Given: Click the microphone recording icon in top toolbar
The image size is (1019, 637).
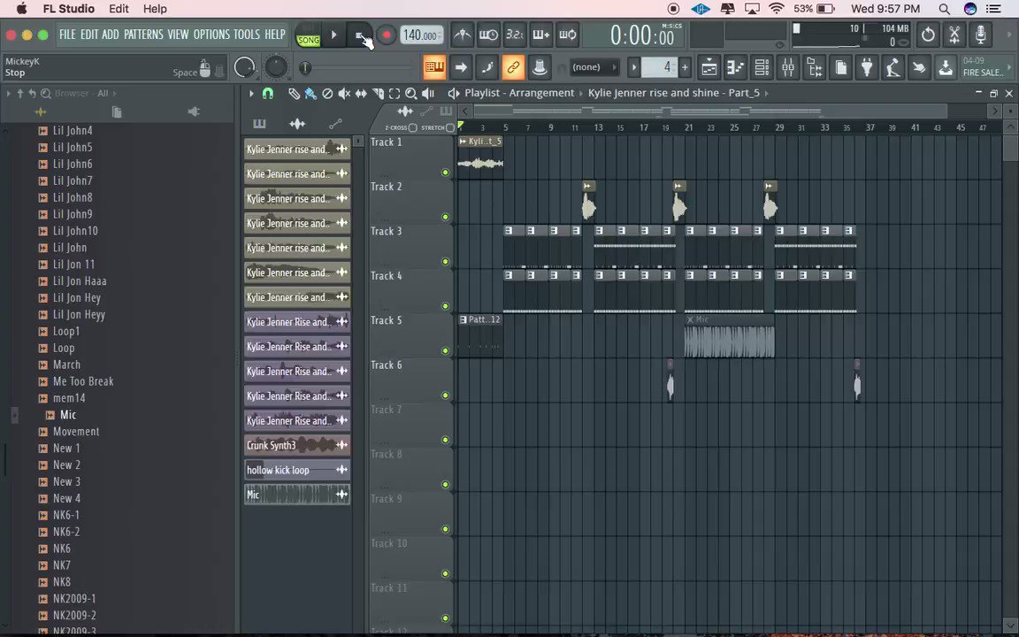Looking at the screenshot, I should [x=981, y=35].
